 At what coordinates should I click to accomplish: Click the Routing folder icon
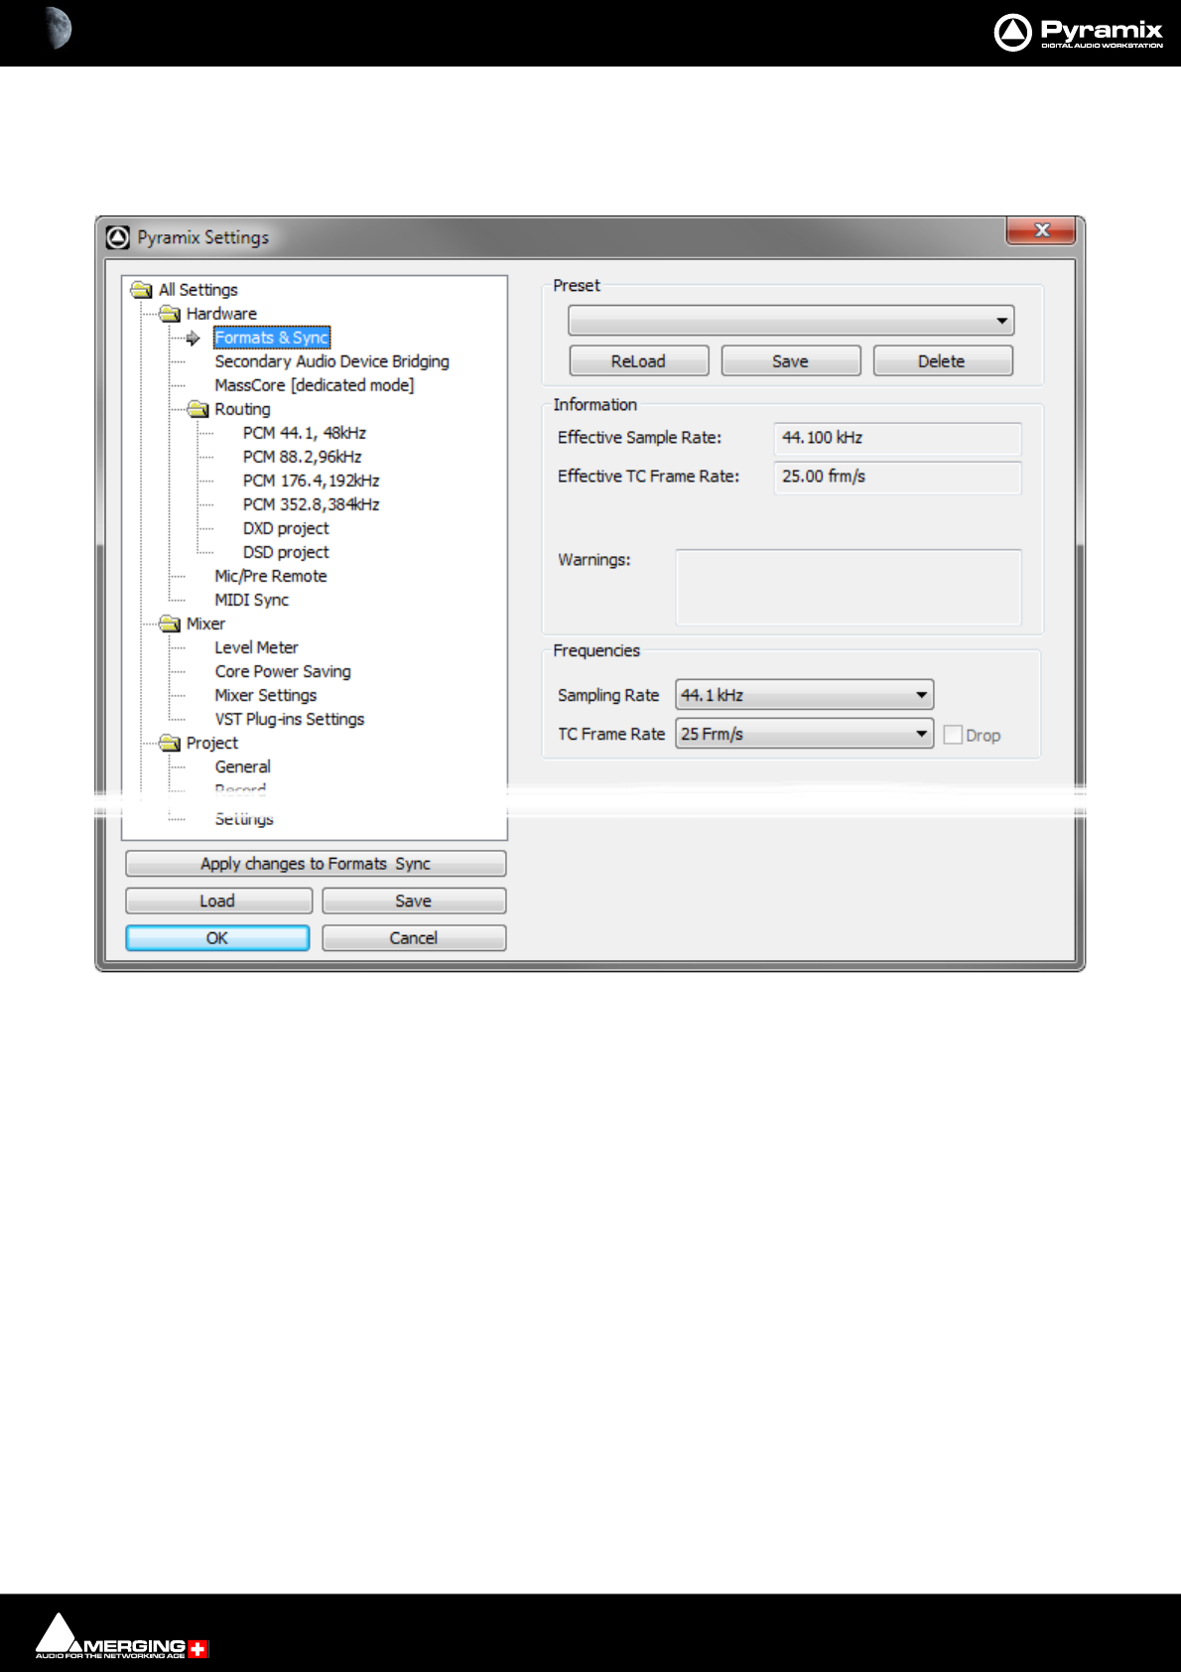(197, 409)
